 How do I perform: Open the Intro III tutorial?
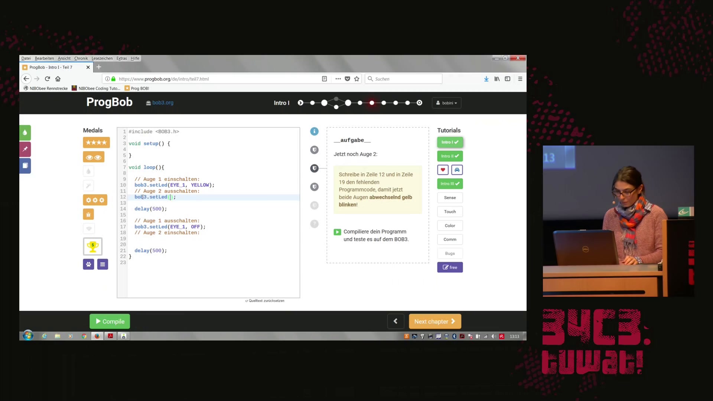(450, 184)
